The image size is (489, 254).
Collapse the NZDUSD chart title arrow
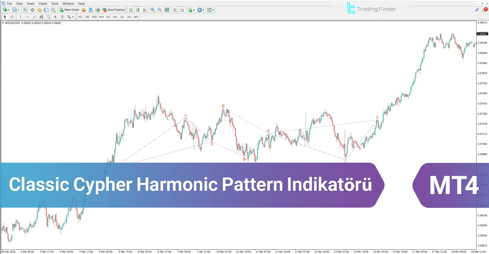pyautogui.click(x=2, y=23)
